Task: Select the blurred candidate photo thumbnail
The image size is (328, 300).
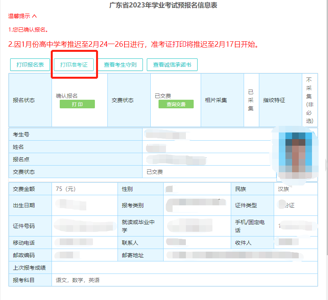Action: (296, 155)
